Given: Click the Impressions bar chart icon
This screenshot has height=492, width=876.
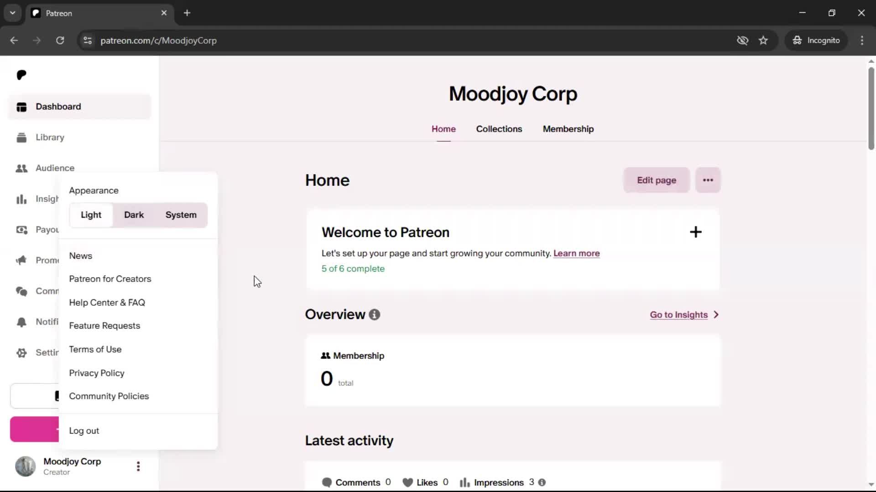Looking at the screenshot, I should (465, 482).
